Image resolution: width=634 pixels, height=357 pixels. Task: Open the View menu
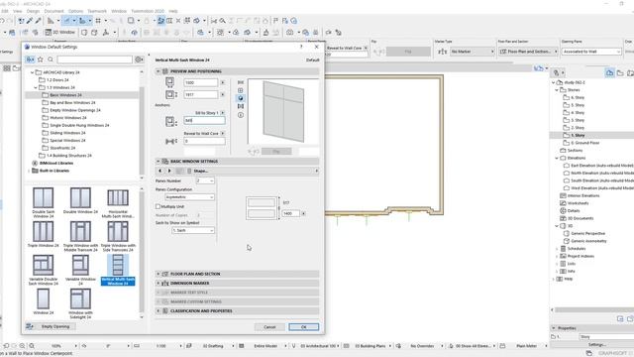(18, 11)
